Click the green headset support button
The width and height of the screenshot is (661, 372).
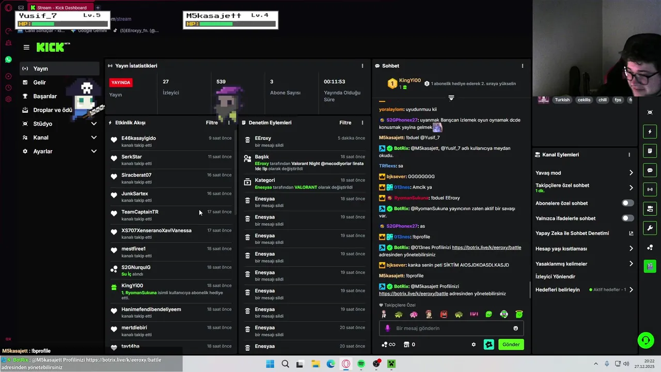646,340
